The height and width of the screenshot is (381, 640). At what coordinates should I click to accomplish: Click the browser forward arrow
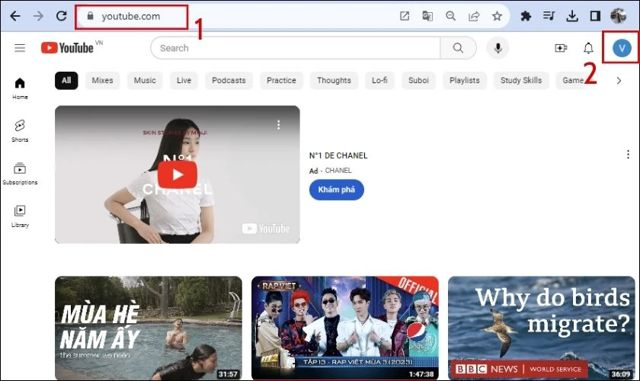[38, 16]
